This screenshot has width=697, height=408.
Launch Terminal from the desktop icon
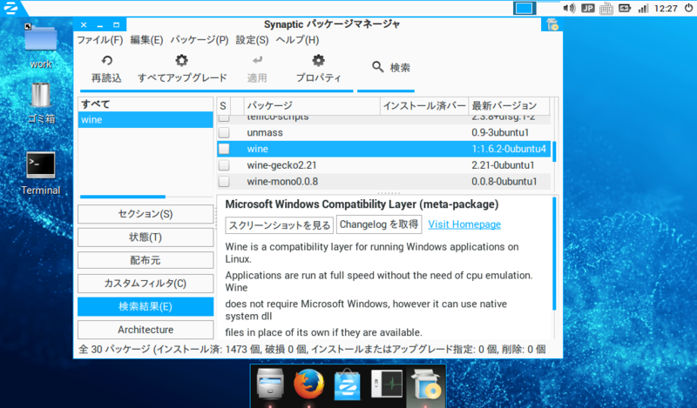(40, 165)
